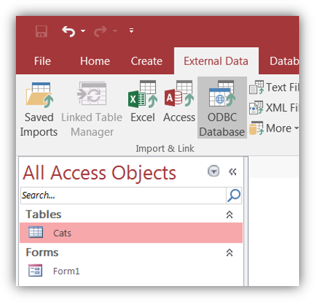Click the ODBC Database import button
The image size is (315, 302).
tap(222, 108)
